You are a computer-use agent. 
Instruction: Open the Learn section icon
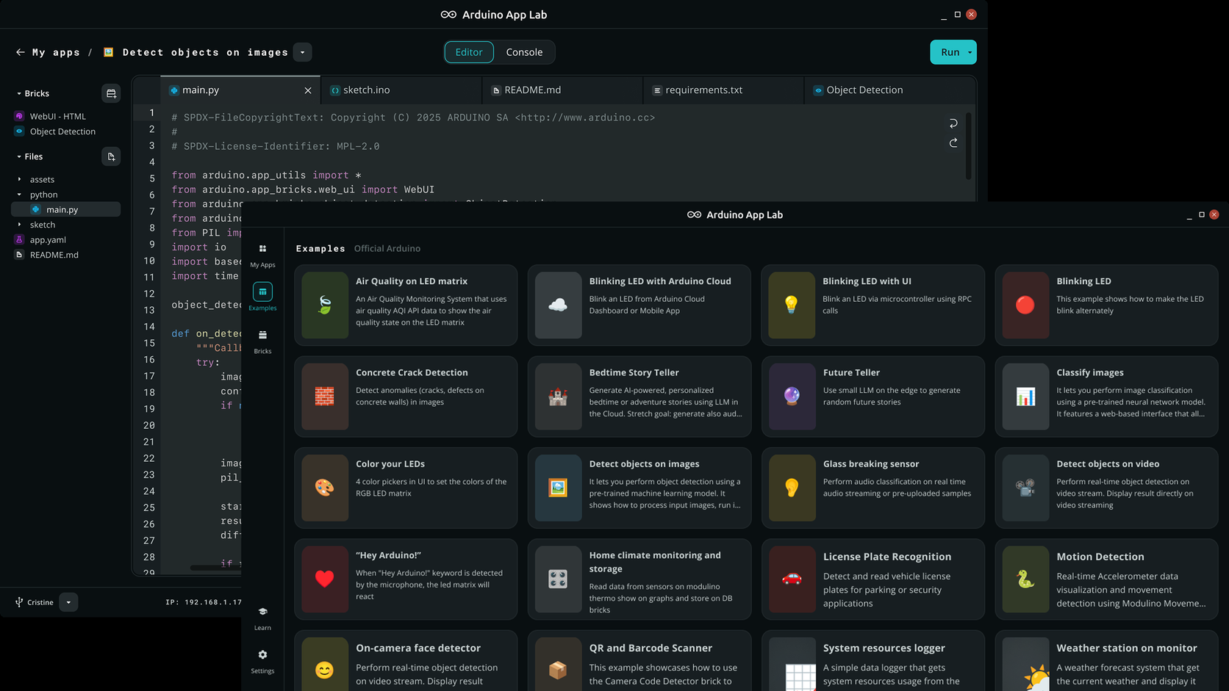262,618
